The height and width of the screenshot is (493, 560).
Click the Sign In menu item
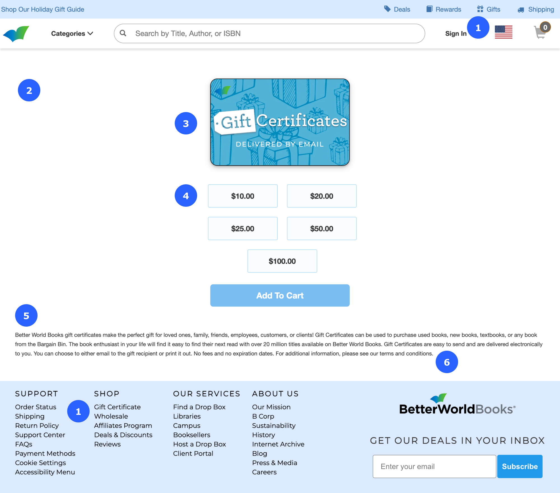point(456,34)
